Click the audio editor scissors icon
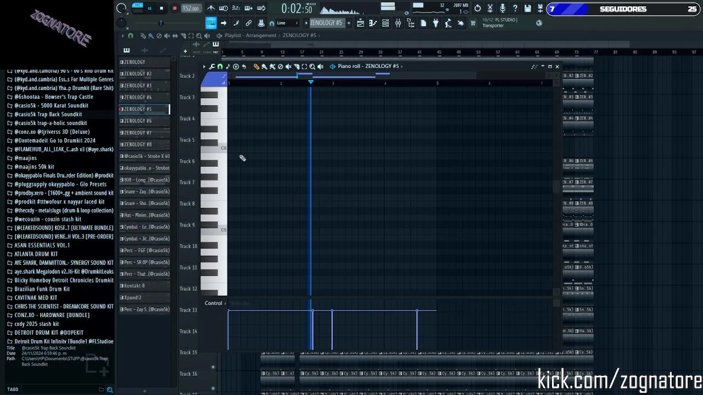 [x=490, y=8]
